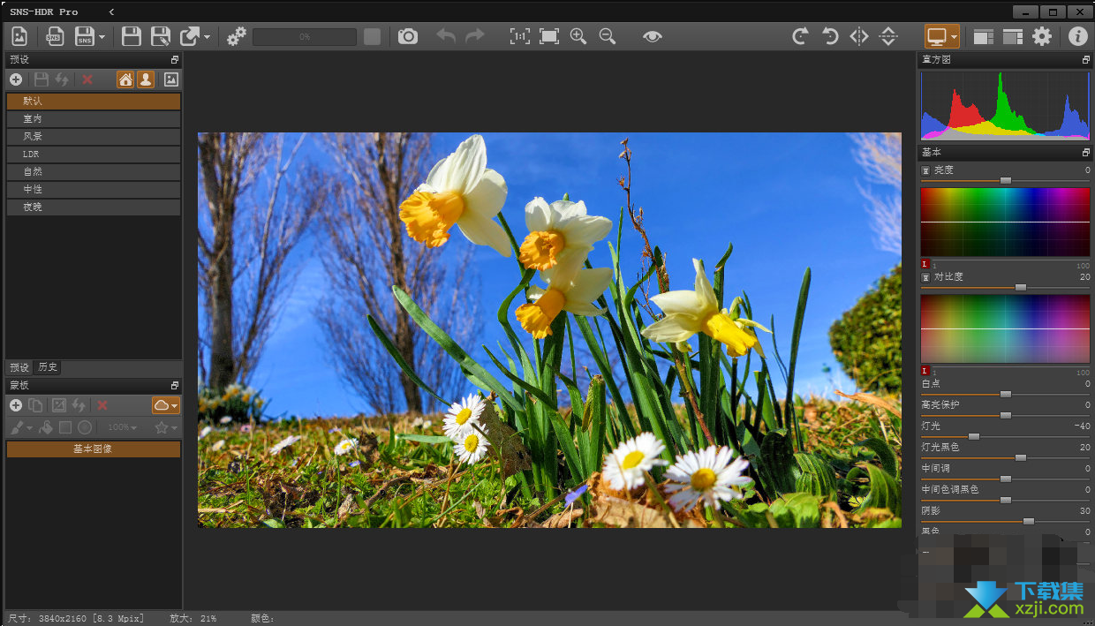
Task: Save image with floppy disk icon
Action: [131, 36]
